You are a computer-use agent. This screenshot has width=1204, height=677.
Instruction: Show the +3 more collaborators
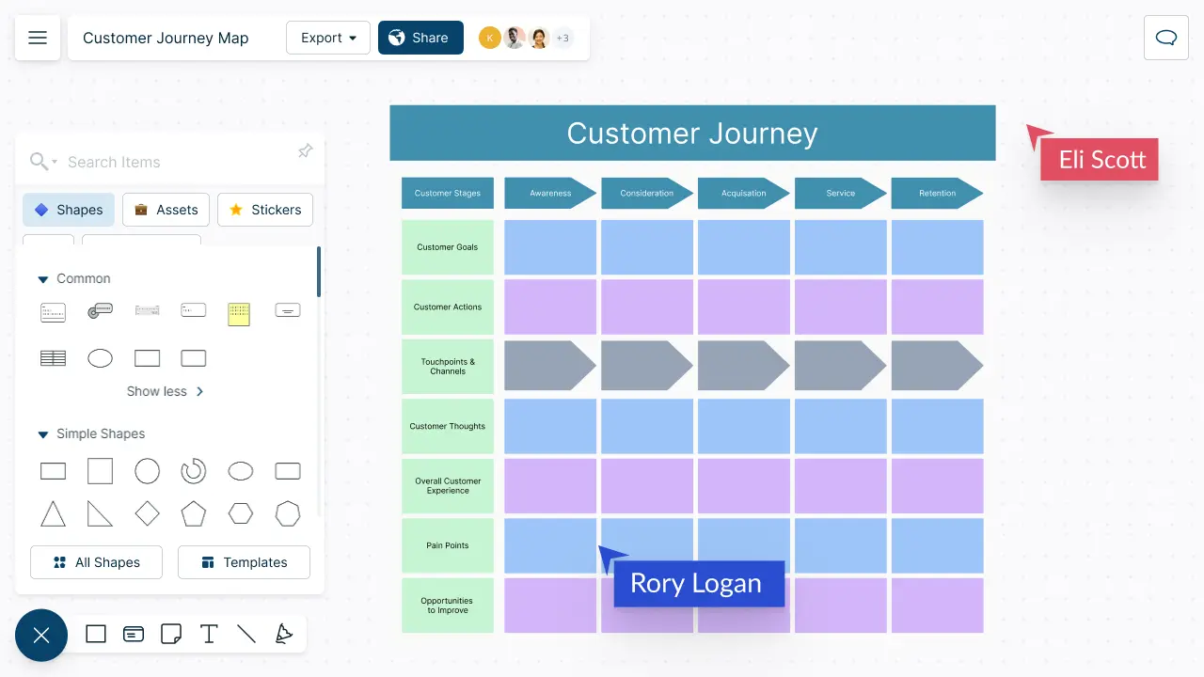click(562, 39)
